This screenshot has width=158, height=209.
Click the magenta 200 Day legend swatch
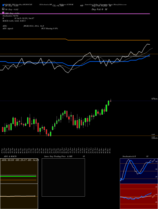coord(3,13)
